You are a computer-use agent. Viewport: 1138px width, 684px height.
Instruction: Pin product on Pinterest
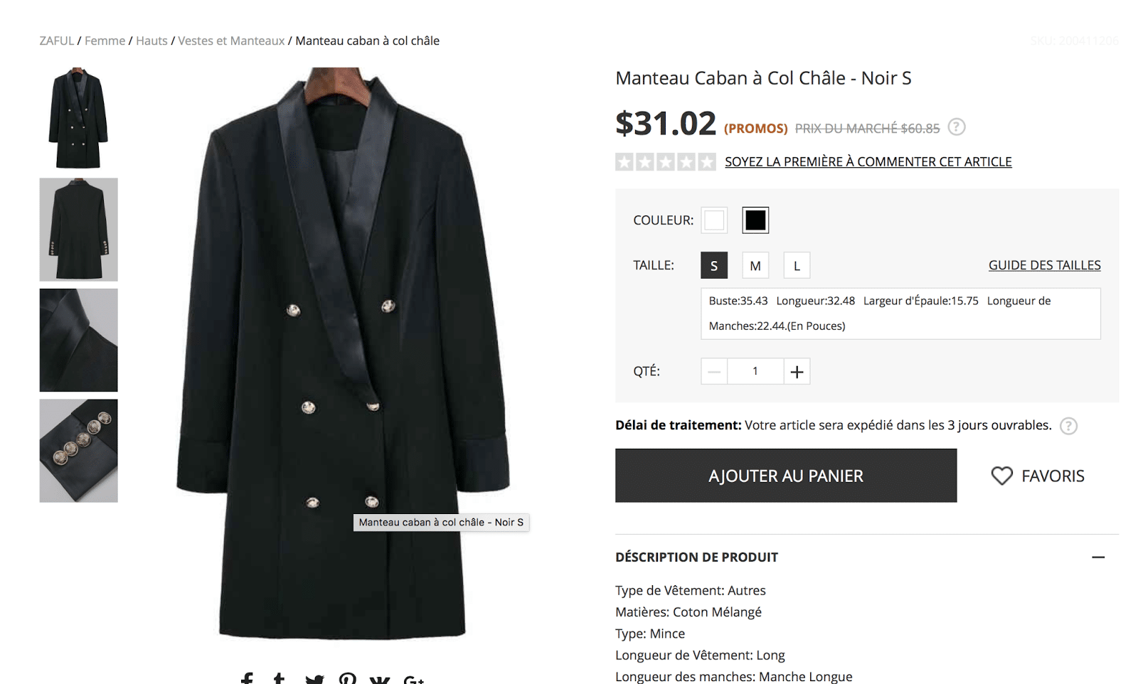click(x=347, y=679)
